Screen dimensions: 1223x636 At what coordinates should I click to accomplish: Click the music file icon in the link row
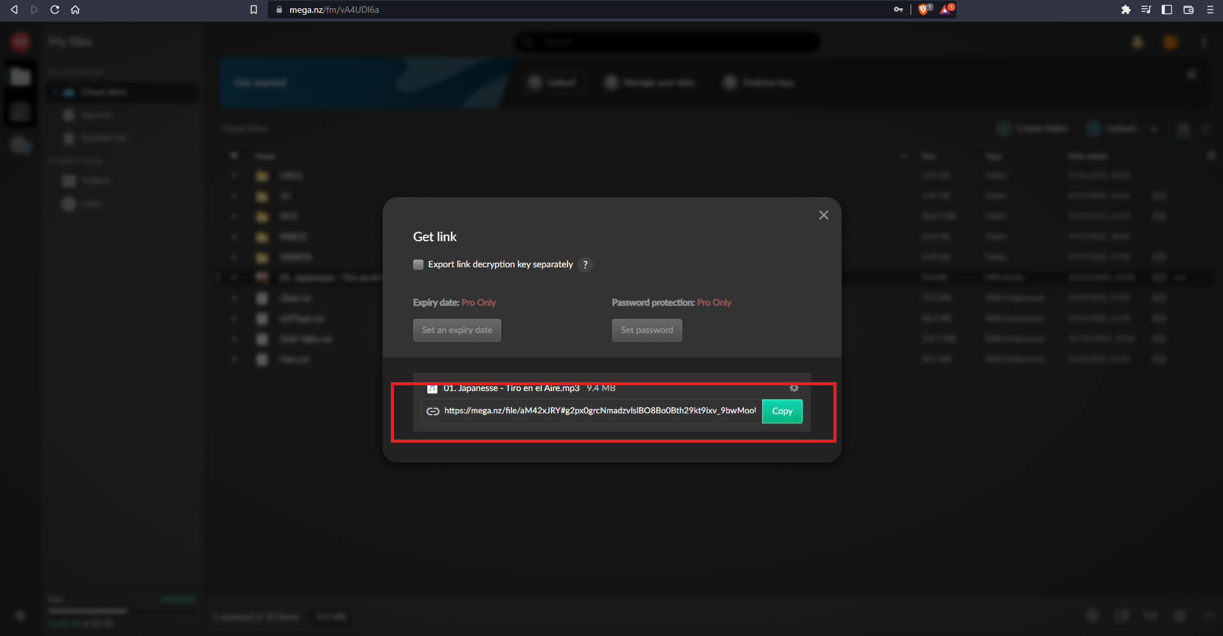coord(432,388)
